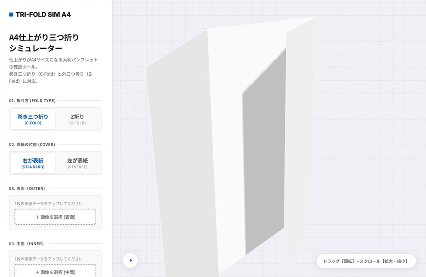Click the ドラッグ【回転】・スクロール hint pill
The height and width of the screenshot is (277, 426).
[x=366, y=261]
